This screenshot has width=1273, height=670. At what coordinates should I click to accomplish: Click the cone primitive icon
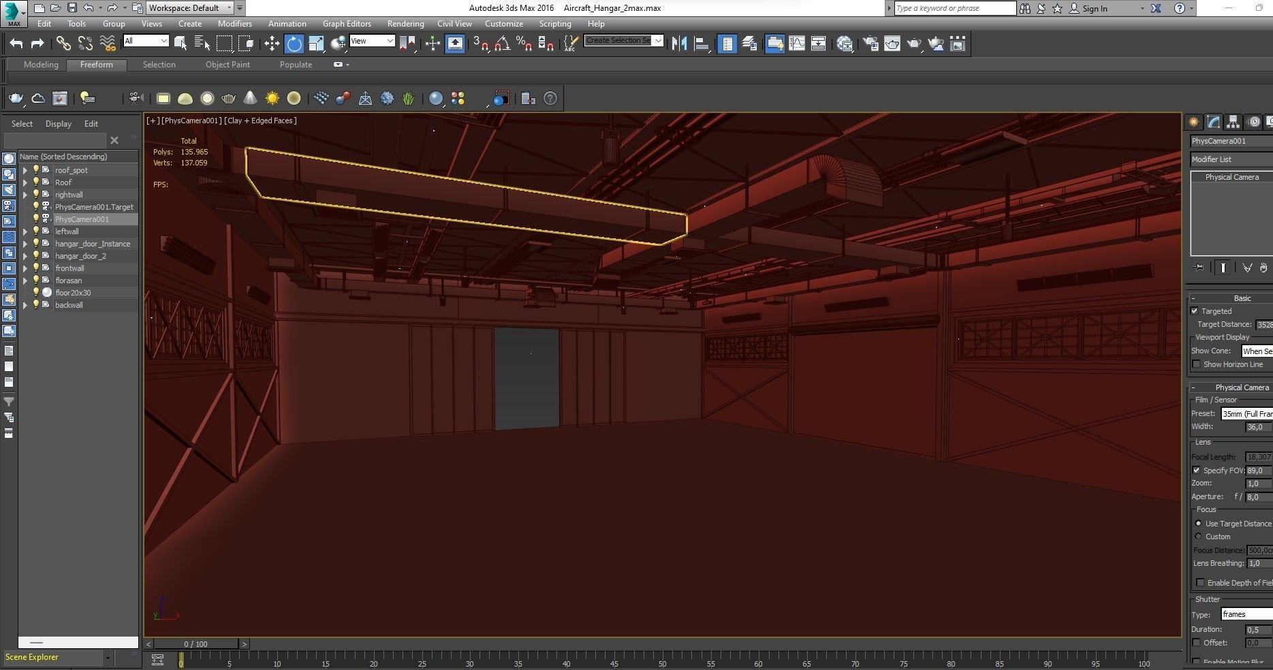[251, 98]
